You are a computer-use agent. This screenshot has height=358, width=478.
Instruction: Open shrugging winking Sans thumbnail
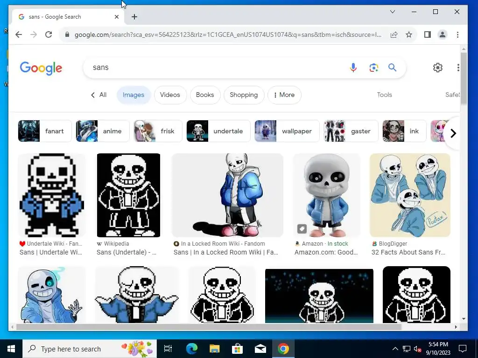[x=137, y=295]
